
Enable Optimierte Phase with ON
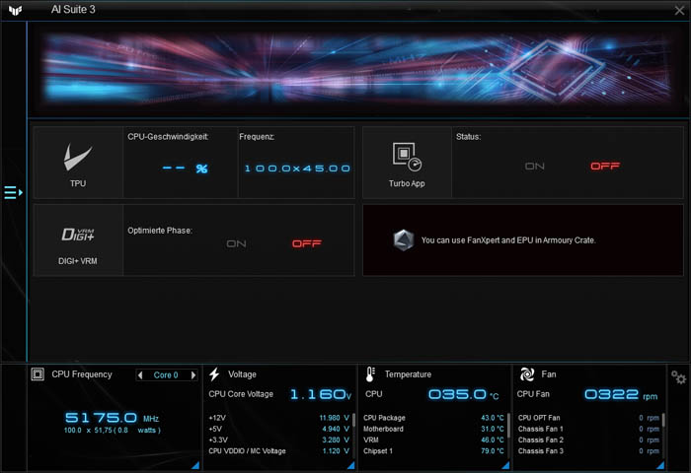point(236,243)
